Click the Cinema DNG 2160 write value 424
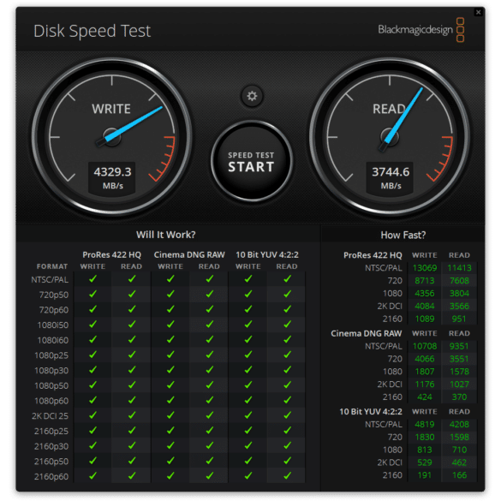The width and height of the screenshot is (501, 501). pos(424,397)
